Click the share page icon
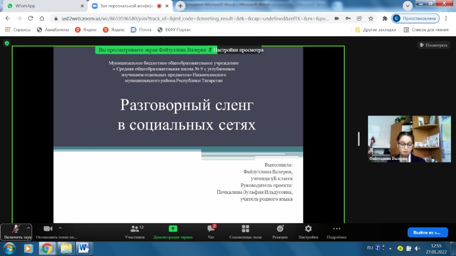The height and width of the screenshot is (256, 456). 359,18
